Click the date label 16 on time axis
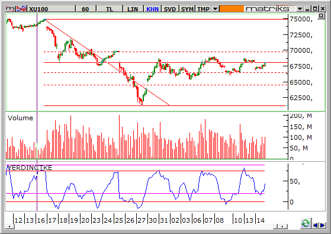This screenshot has height=234, width=331. (41, 220)
